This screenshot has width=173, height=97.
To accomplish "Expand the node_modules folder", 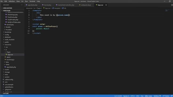I will [9, 40].
